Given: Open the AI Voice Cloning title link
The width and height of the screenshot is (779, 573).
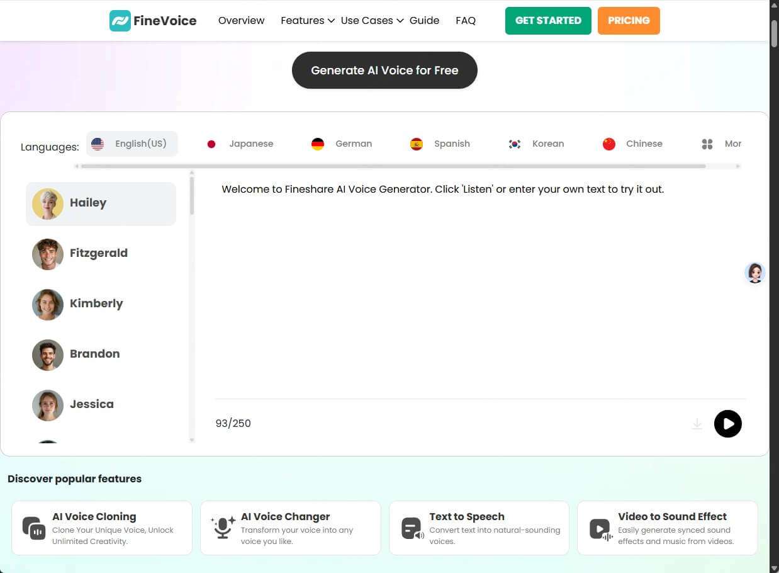Looking at the screenshot, I should point(94,516).
